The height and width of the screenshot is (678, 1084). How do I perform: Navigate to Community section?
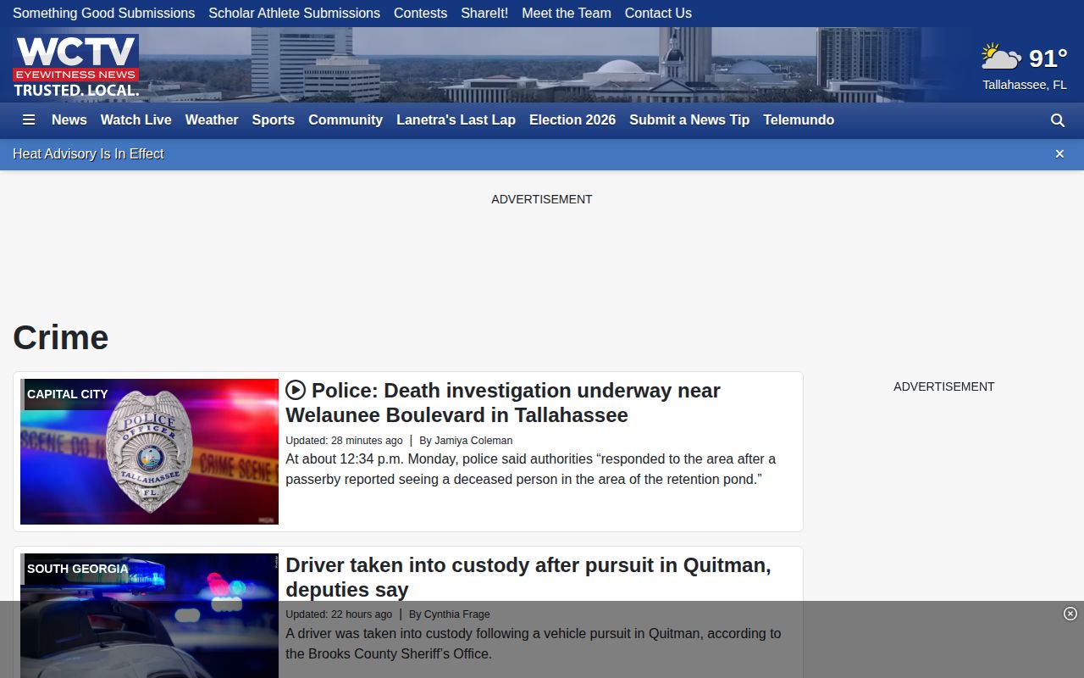[x=346, y=120]
